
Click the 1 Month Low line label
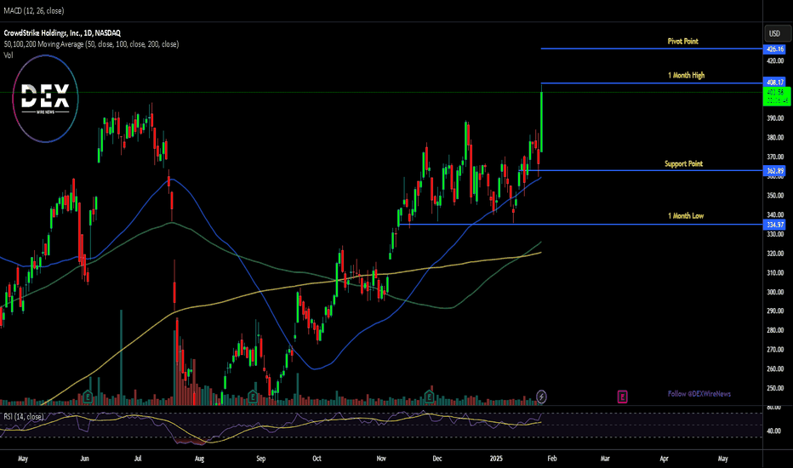click(x=686, y=215)
